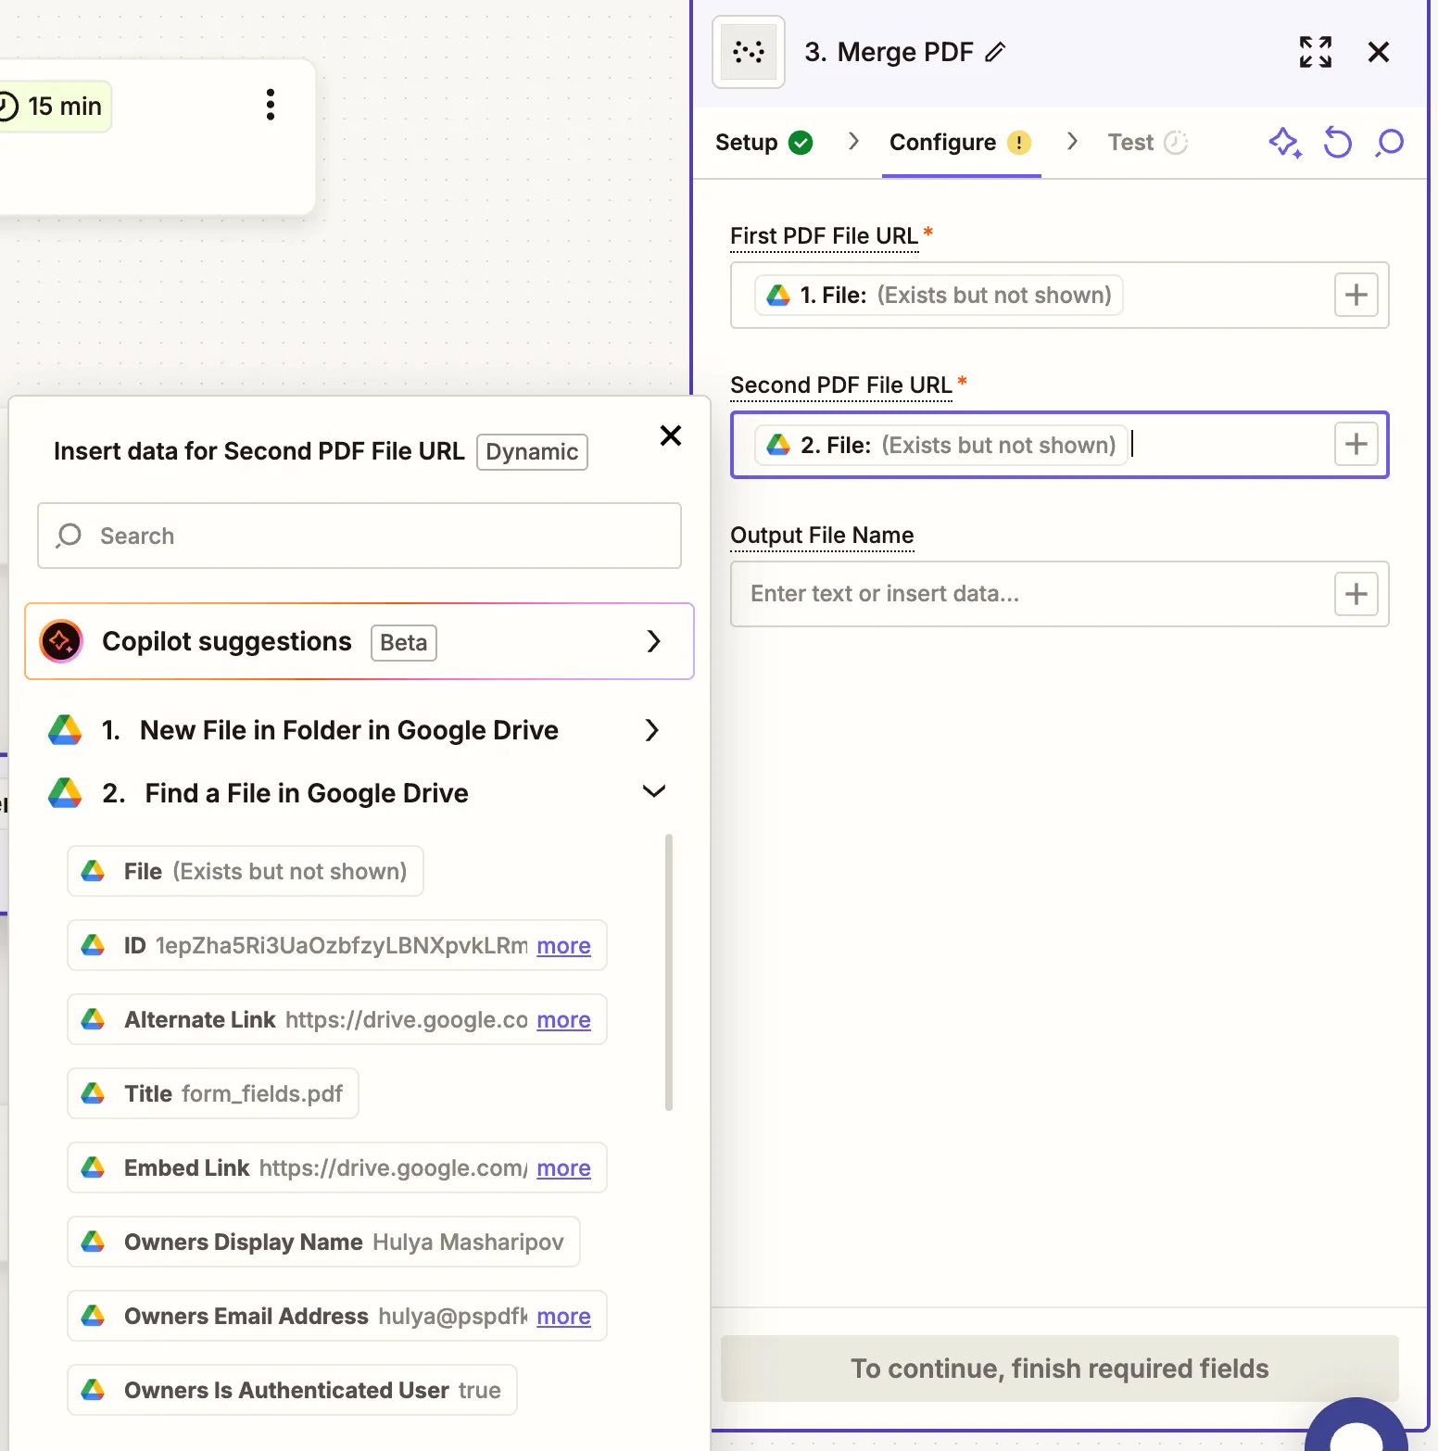Click the Merge PDF app icon in the panel header
This screenshot has height=1451, width=1438.
(748, 52)
